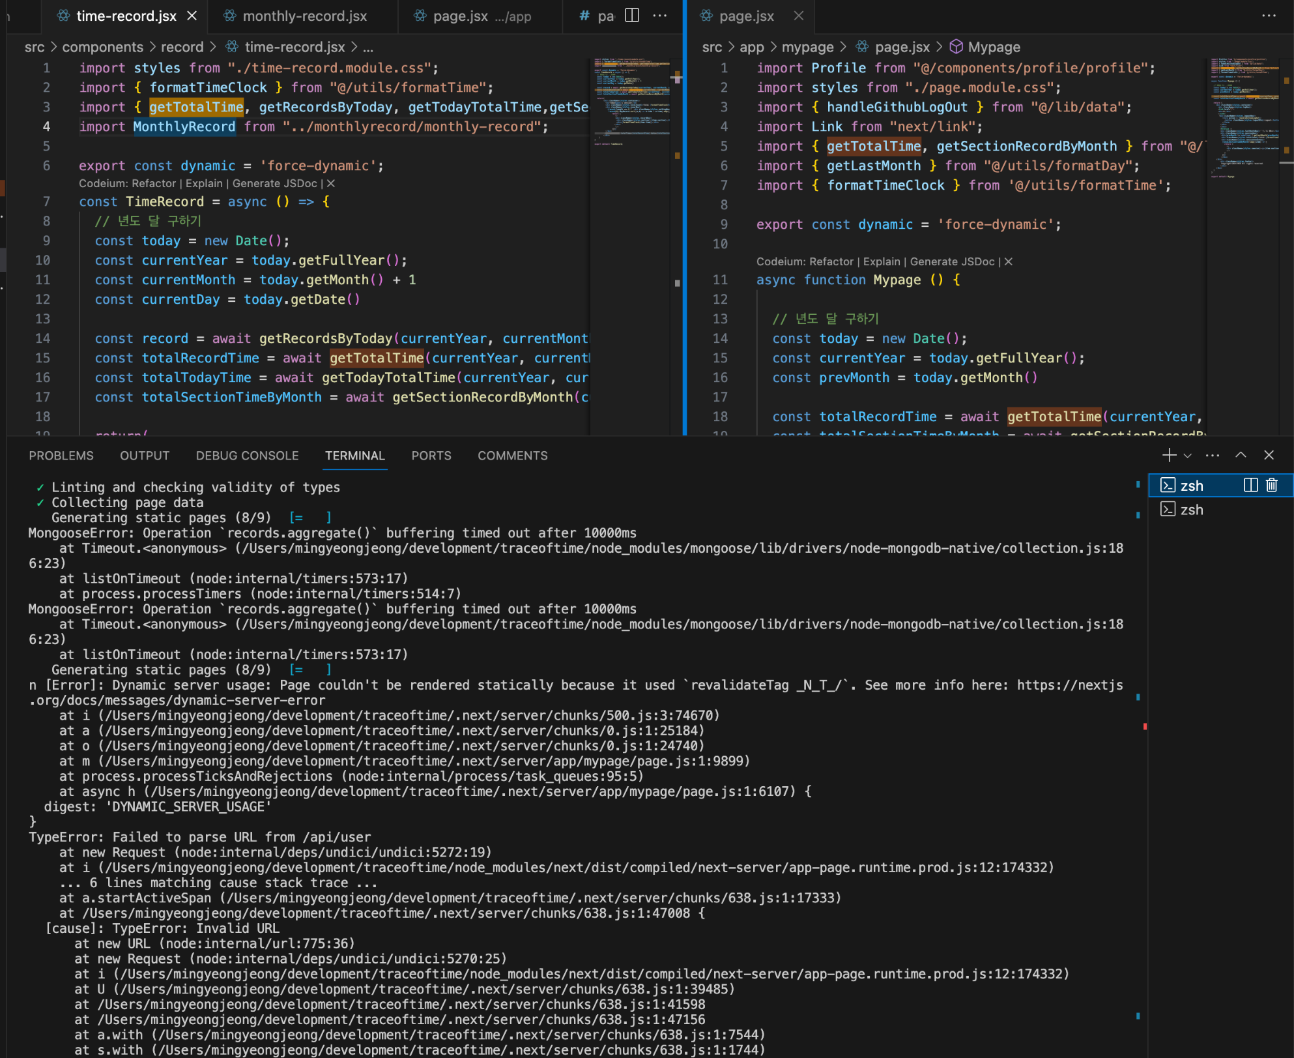Kill the active zsh terminal with trash icon
The height and width of the screenshot is (1058, 1294).
[1272, 485]
